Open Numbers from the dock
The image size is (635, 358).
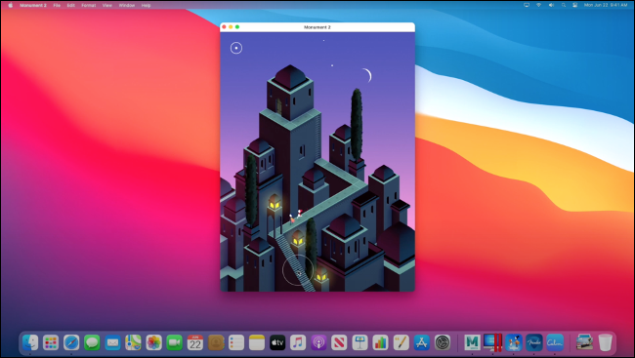pyautogui.click(x=380, y=342)
